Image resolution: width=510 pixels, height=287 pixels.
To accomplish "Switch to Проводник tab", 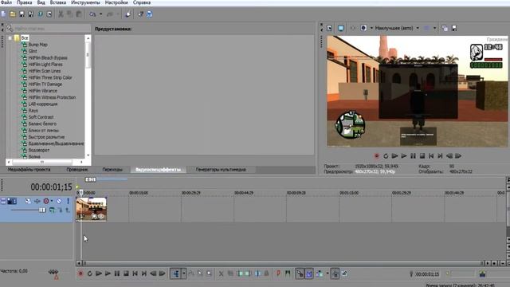I will click(77, 170).
